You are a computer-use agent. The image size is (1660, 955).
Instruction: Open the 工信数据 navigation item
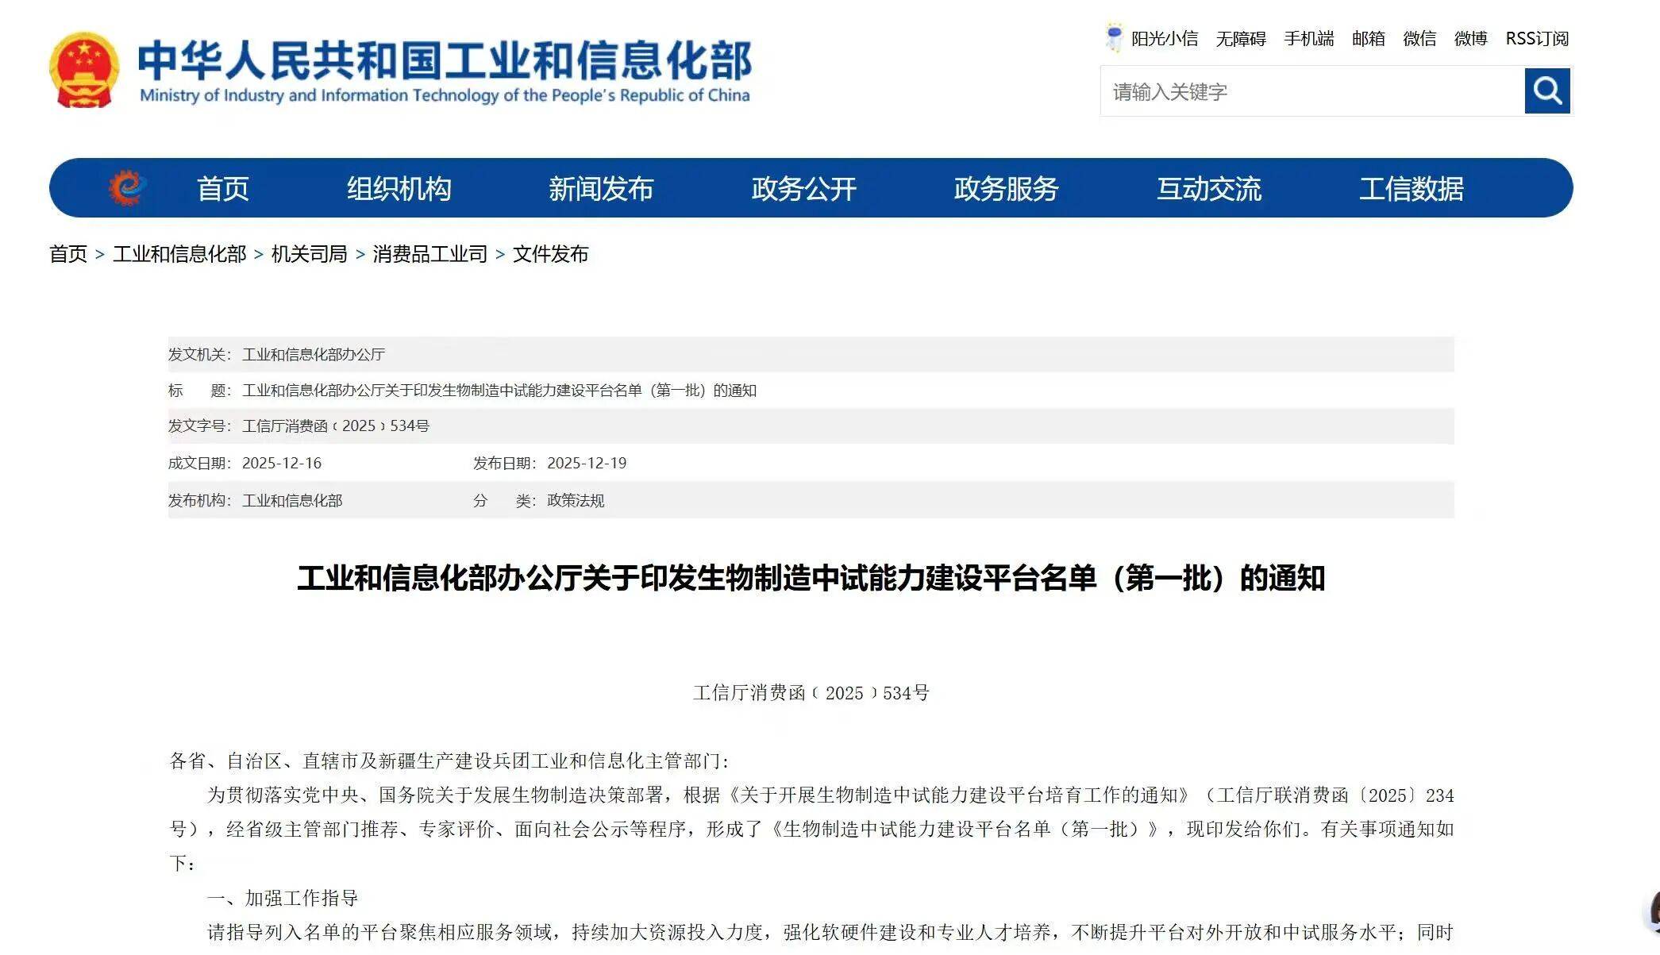coord(1411,189)
